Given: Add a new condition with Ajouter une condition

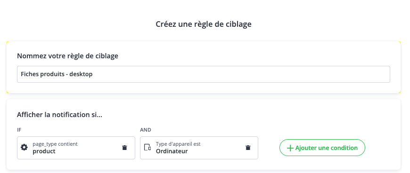Looking at the screenshot, I should 322,148.
